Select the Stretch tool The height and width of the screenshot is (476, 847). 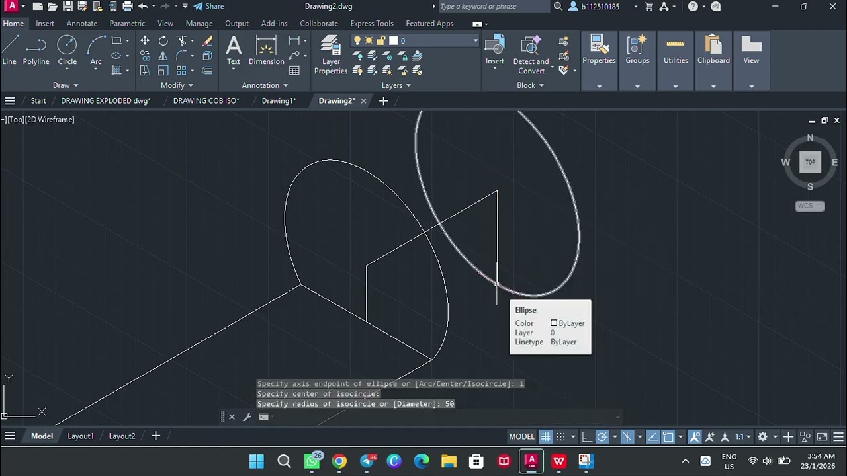pos(145,70)
